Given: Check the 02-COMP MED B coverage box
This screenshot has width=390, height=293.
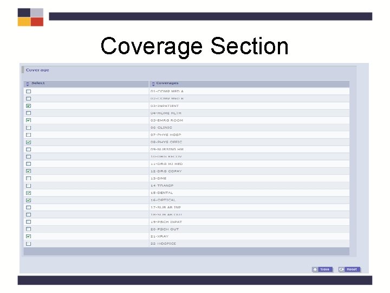Looking at the screenshot, I should click(x=29, y=99).
